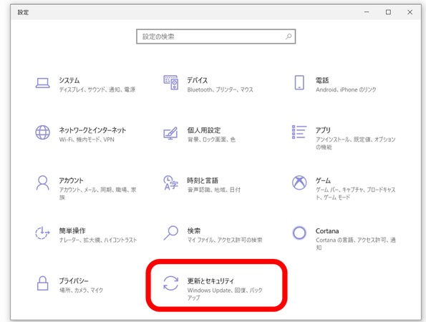Click the 設定 window title

click(23, 12)
